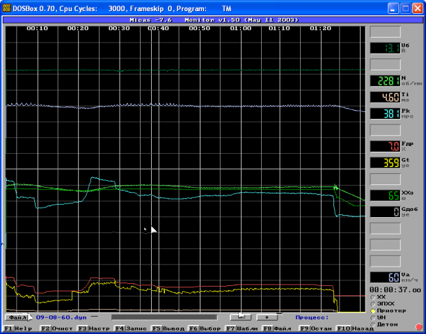
Task: Click F3 Настр settings in function bar
Action: point(93,328)
